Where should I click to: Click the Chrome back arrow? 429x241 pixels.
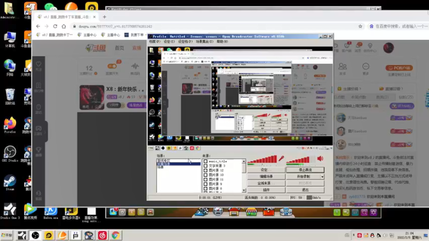38,26
